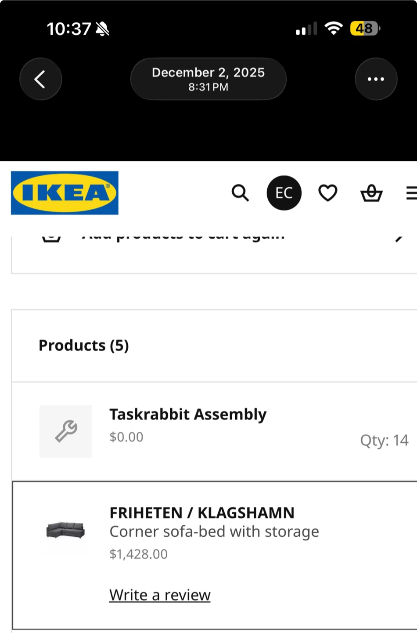Screen dimensions: 417x633
Task: Tap the December 2, 2025 date pill
Action: 208,79
